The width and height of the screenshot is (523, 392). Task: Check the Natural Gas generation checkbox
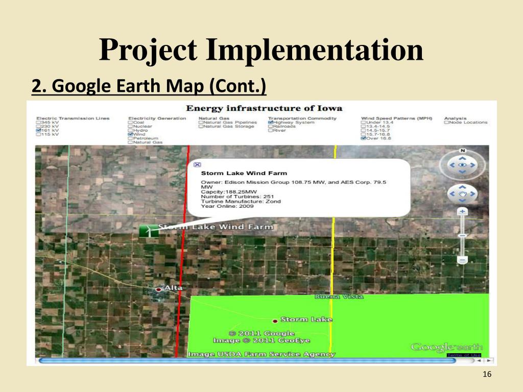click(130, 142)
